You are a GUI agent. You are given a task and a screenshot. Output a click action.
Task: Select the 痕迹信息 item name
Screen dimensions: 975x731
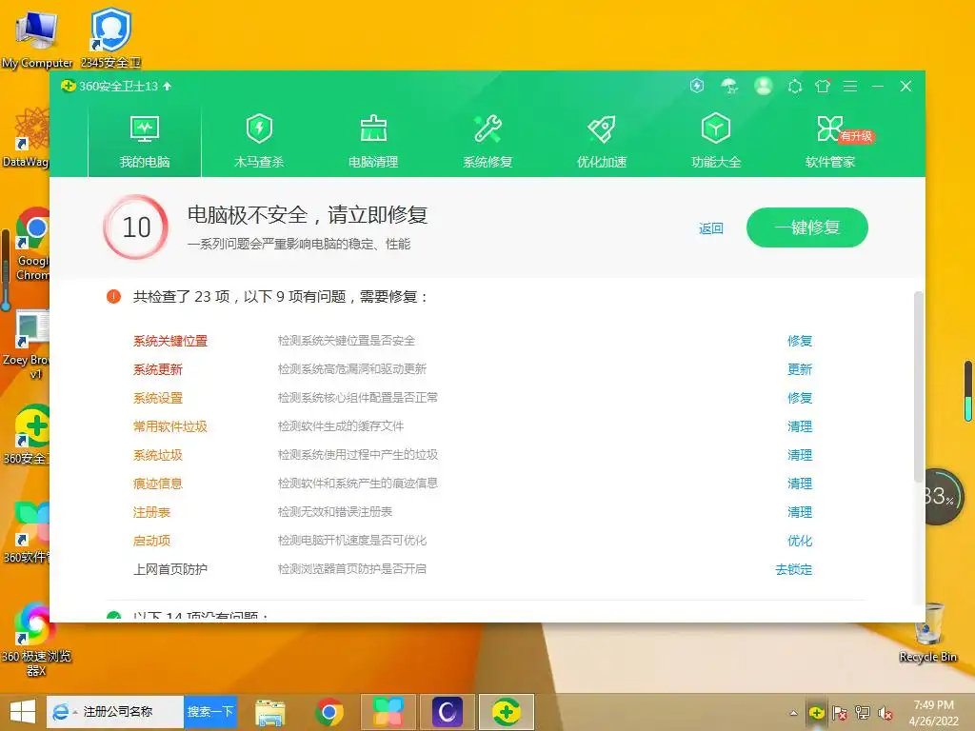click(x=158, y=484)
